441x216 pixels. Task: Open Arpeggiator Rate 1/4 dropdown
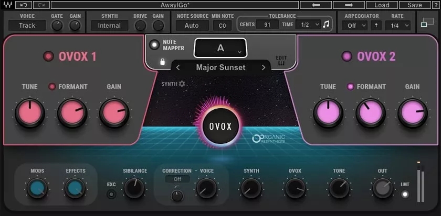point(397,25)
